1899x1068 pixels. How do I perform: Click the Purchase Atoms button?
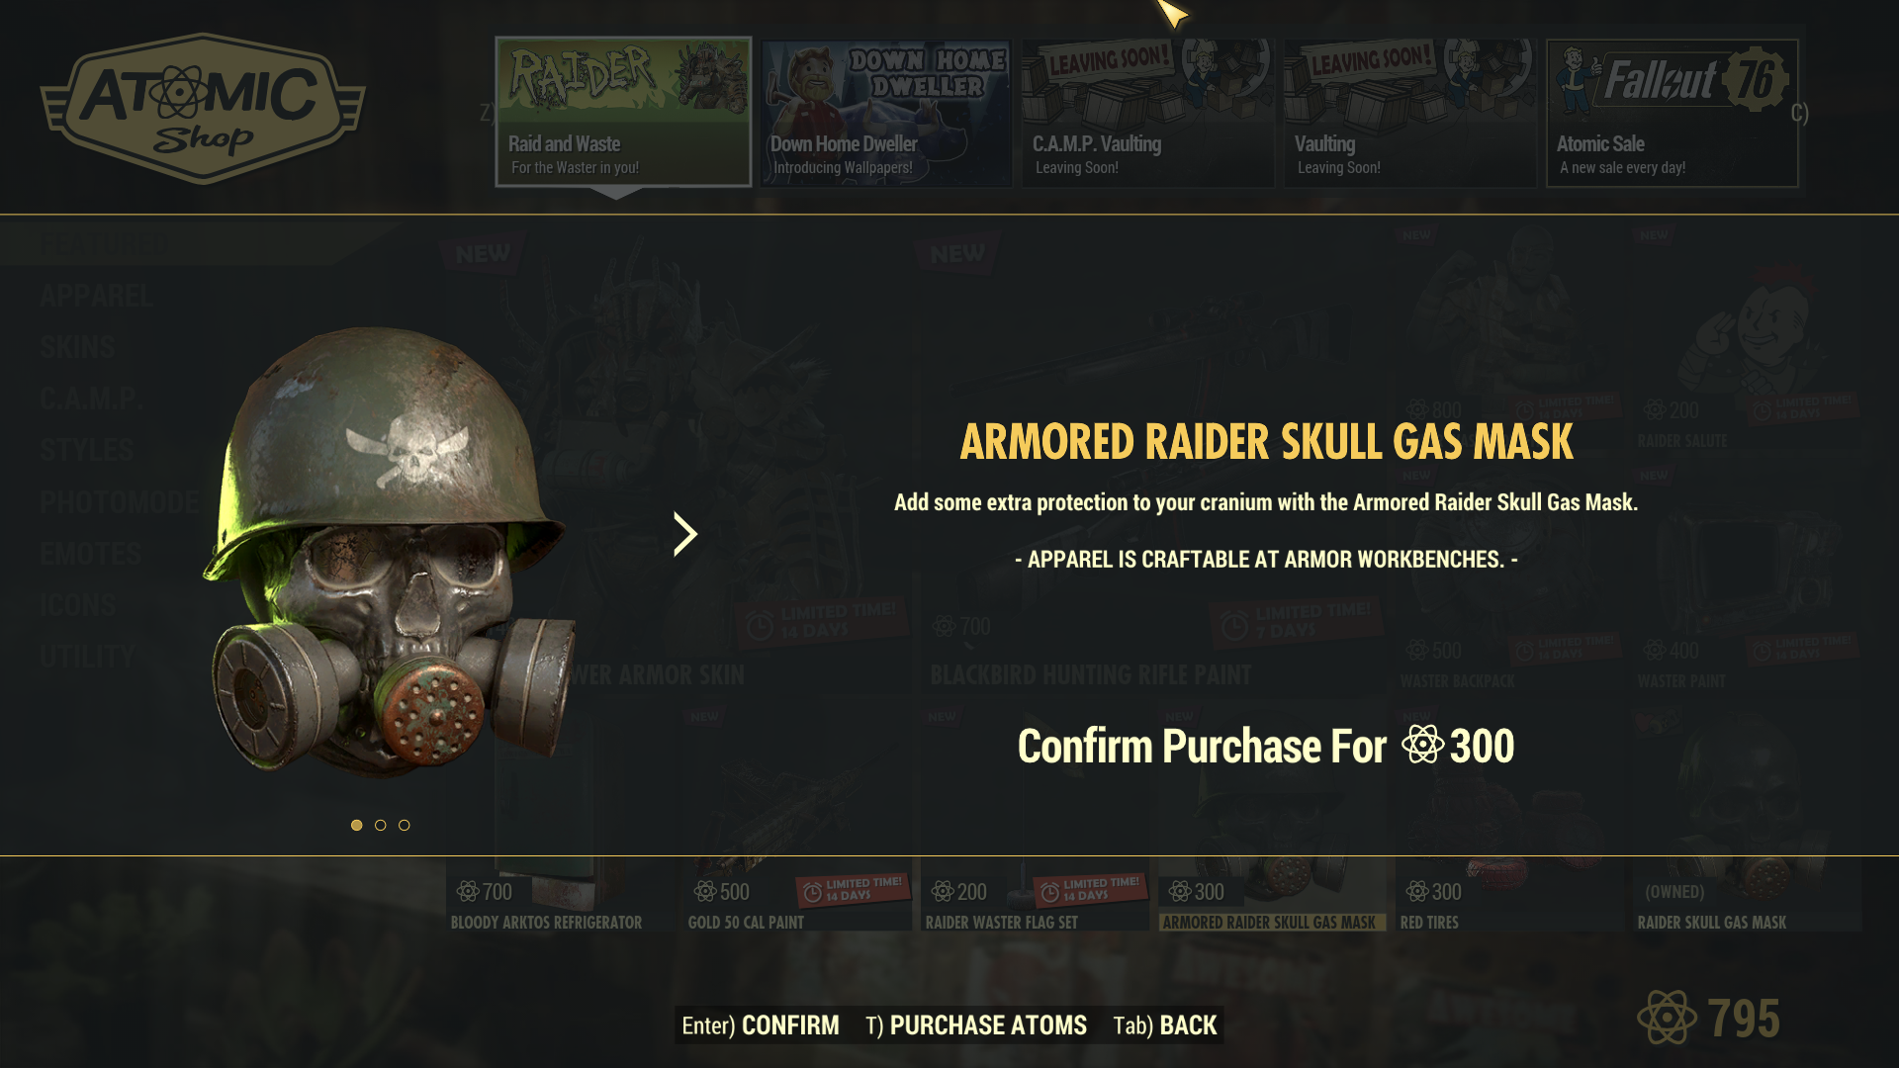(x=975, y=1025)
